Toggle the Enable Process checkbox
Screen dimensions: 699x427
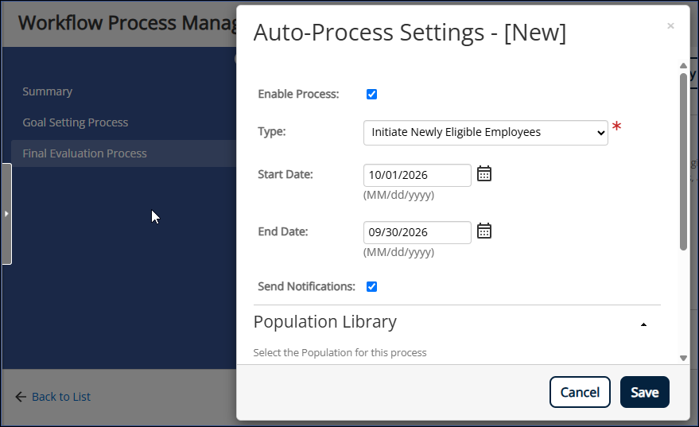(x=372, y=94)
